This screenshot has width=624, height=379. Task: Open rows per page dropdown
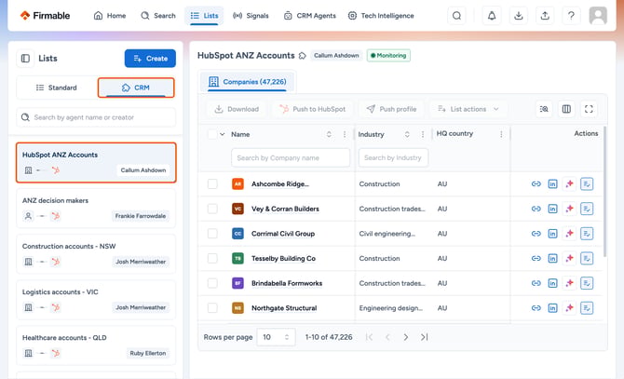[x=276, y=337]
